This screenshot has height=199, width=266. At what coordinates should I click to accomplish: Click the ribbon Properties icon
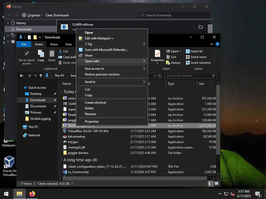[x=157, y=53]
